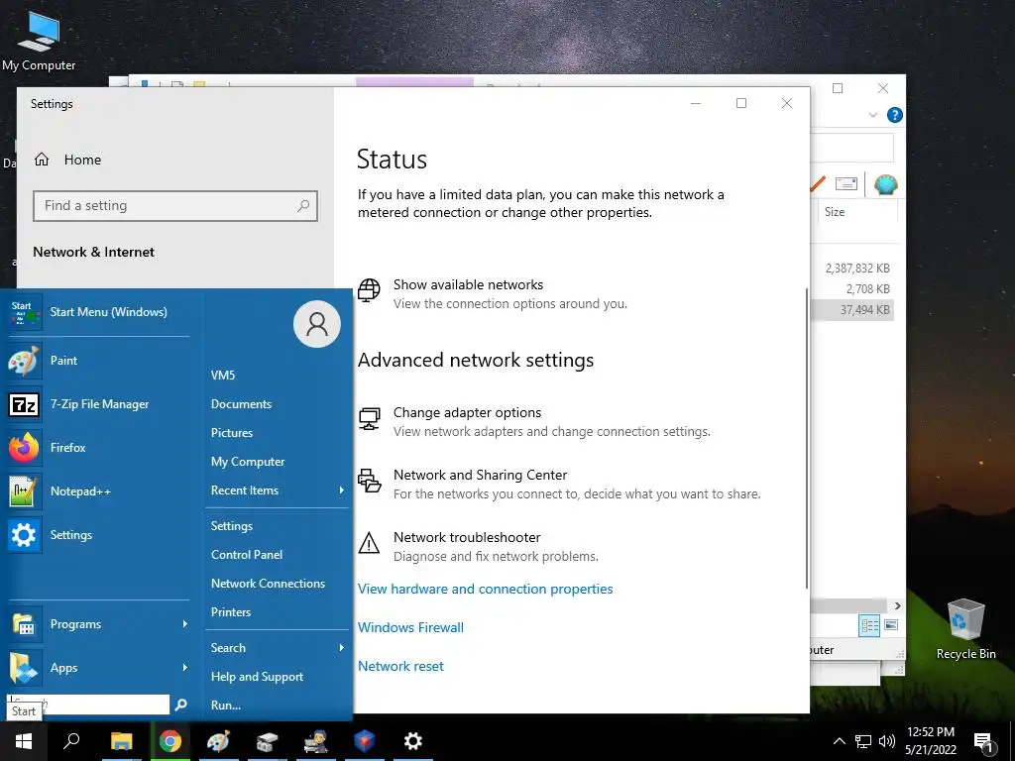Image resolution: width=1015 pixels, height=761 pixels.
Task: Click the network tray icon
Action: (863, 741)
